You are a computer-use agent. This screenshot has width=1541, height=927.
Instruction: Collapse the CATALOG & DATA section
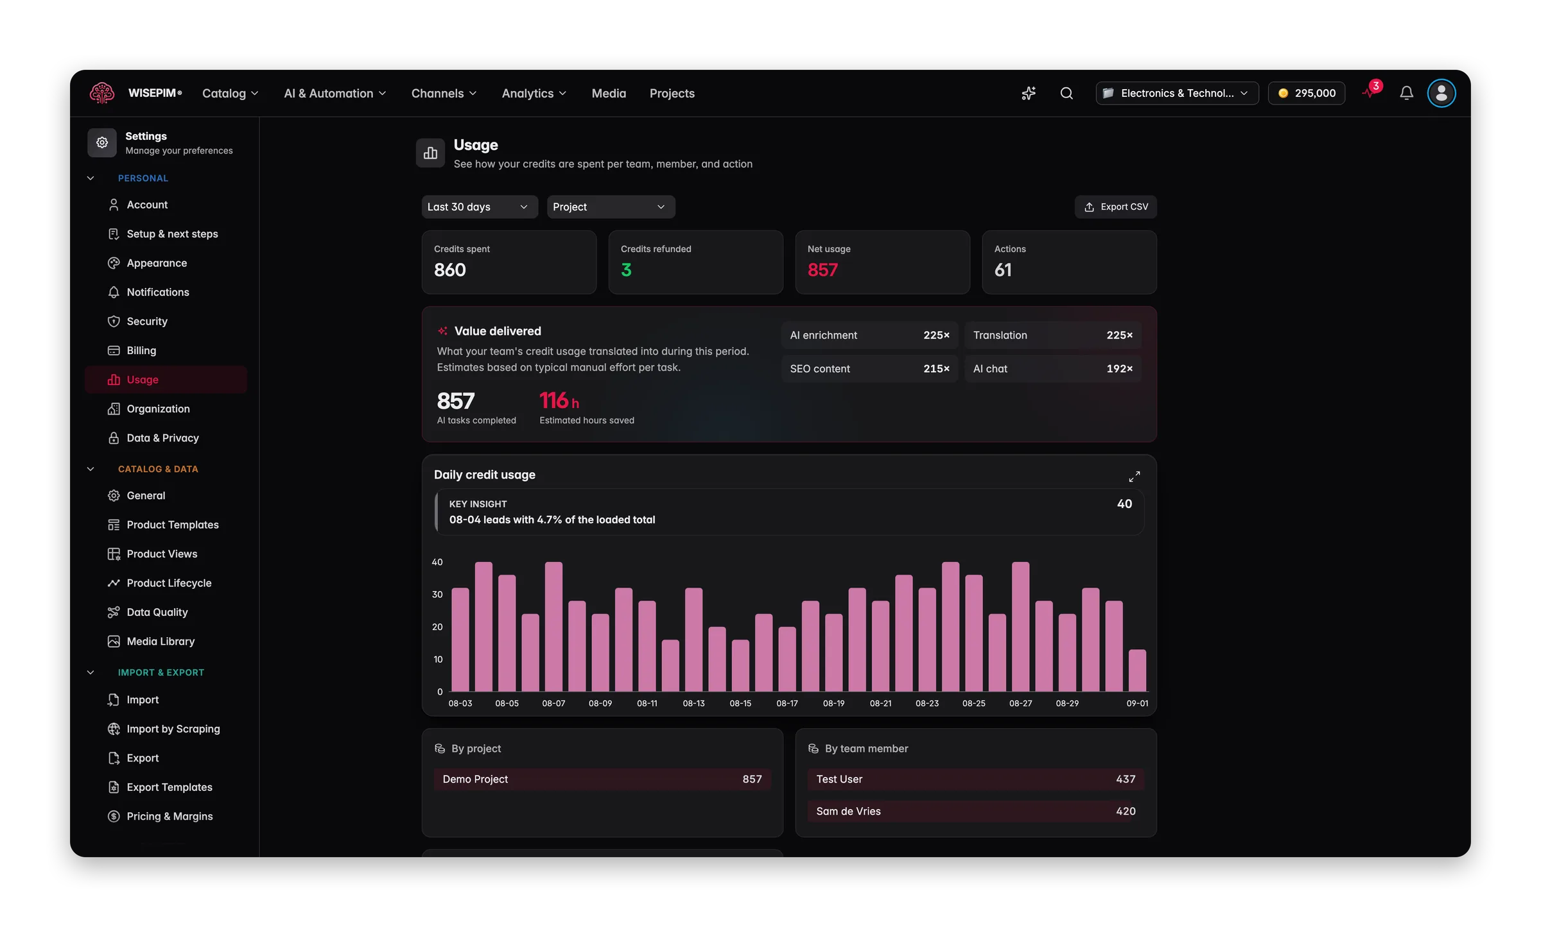91,469
